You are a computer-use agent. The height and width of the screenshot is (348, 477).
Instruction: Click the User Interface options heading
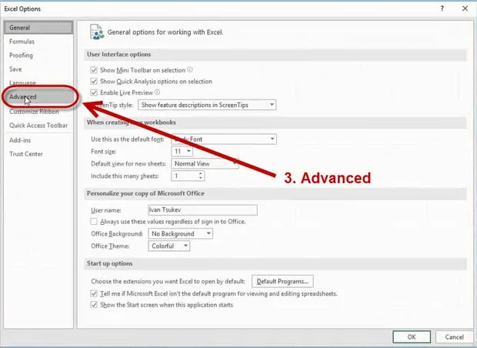119,55
